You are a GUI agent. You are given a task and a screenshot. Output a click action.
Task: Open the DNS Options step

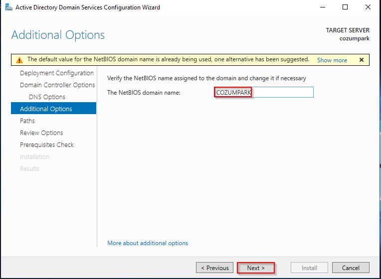47,97
